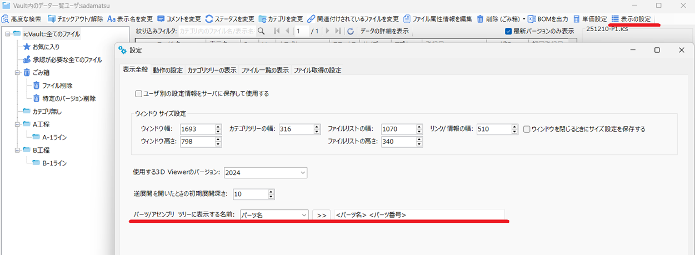The width and height of the screenshot is (695, 255).
Task: Click チェックアウト/解除 toolbar button
Action: 75,19
